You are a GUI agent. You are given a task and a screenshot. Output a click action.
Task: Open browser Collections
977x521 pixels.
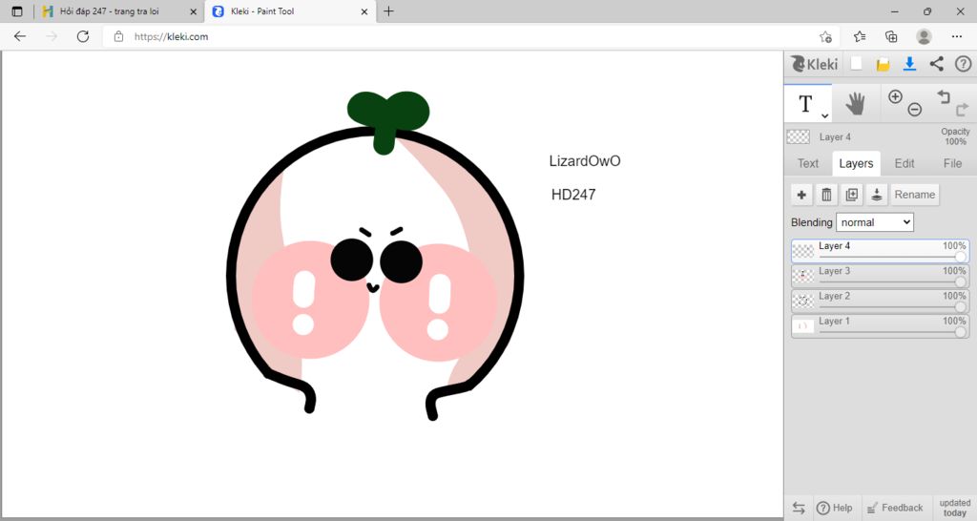[892, 37]
